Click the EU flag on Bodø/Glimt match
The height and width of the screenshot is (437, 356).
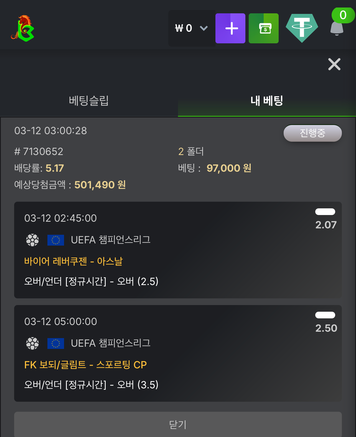56,343
